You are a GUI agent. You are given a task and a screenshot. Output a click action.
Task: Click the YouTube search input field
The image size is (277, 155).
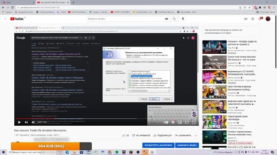[x=125, y=19]
